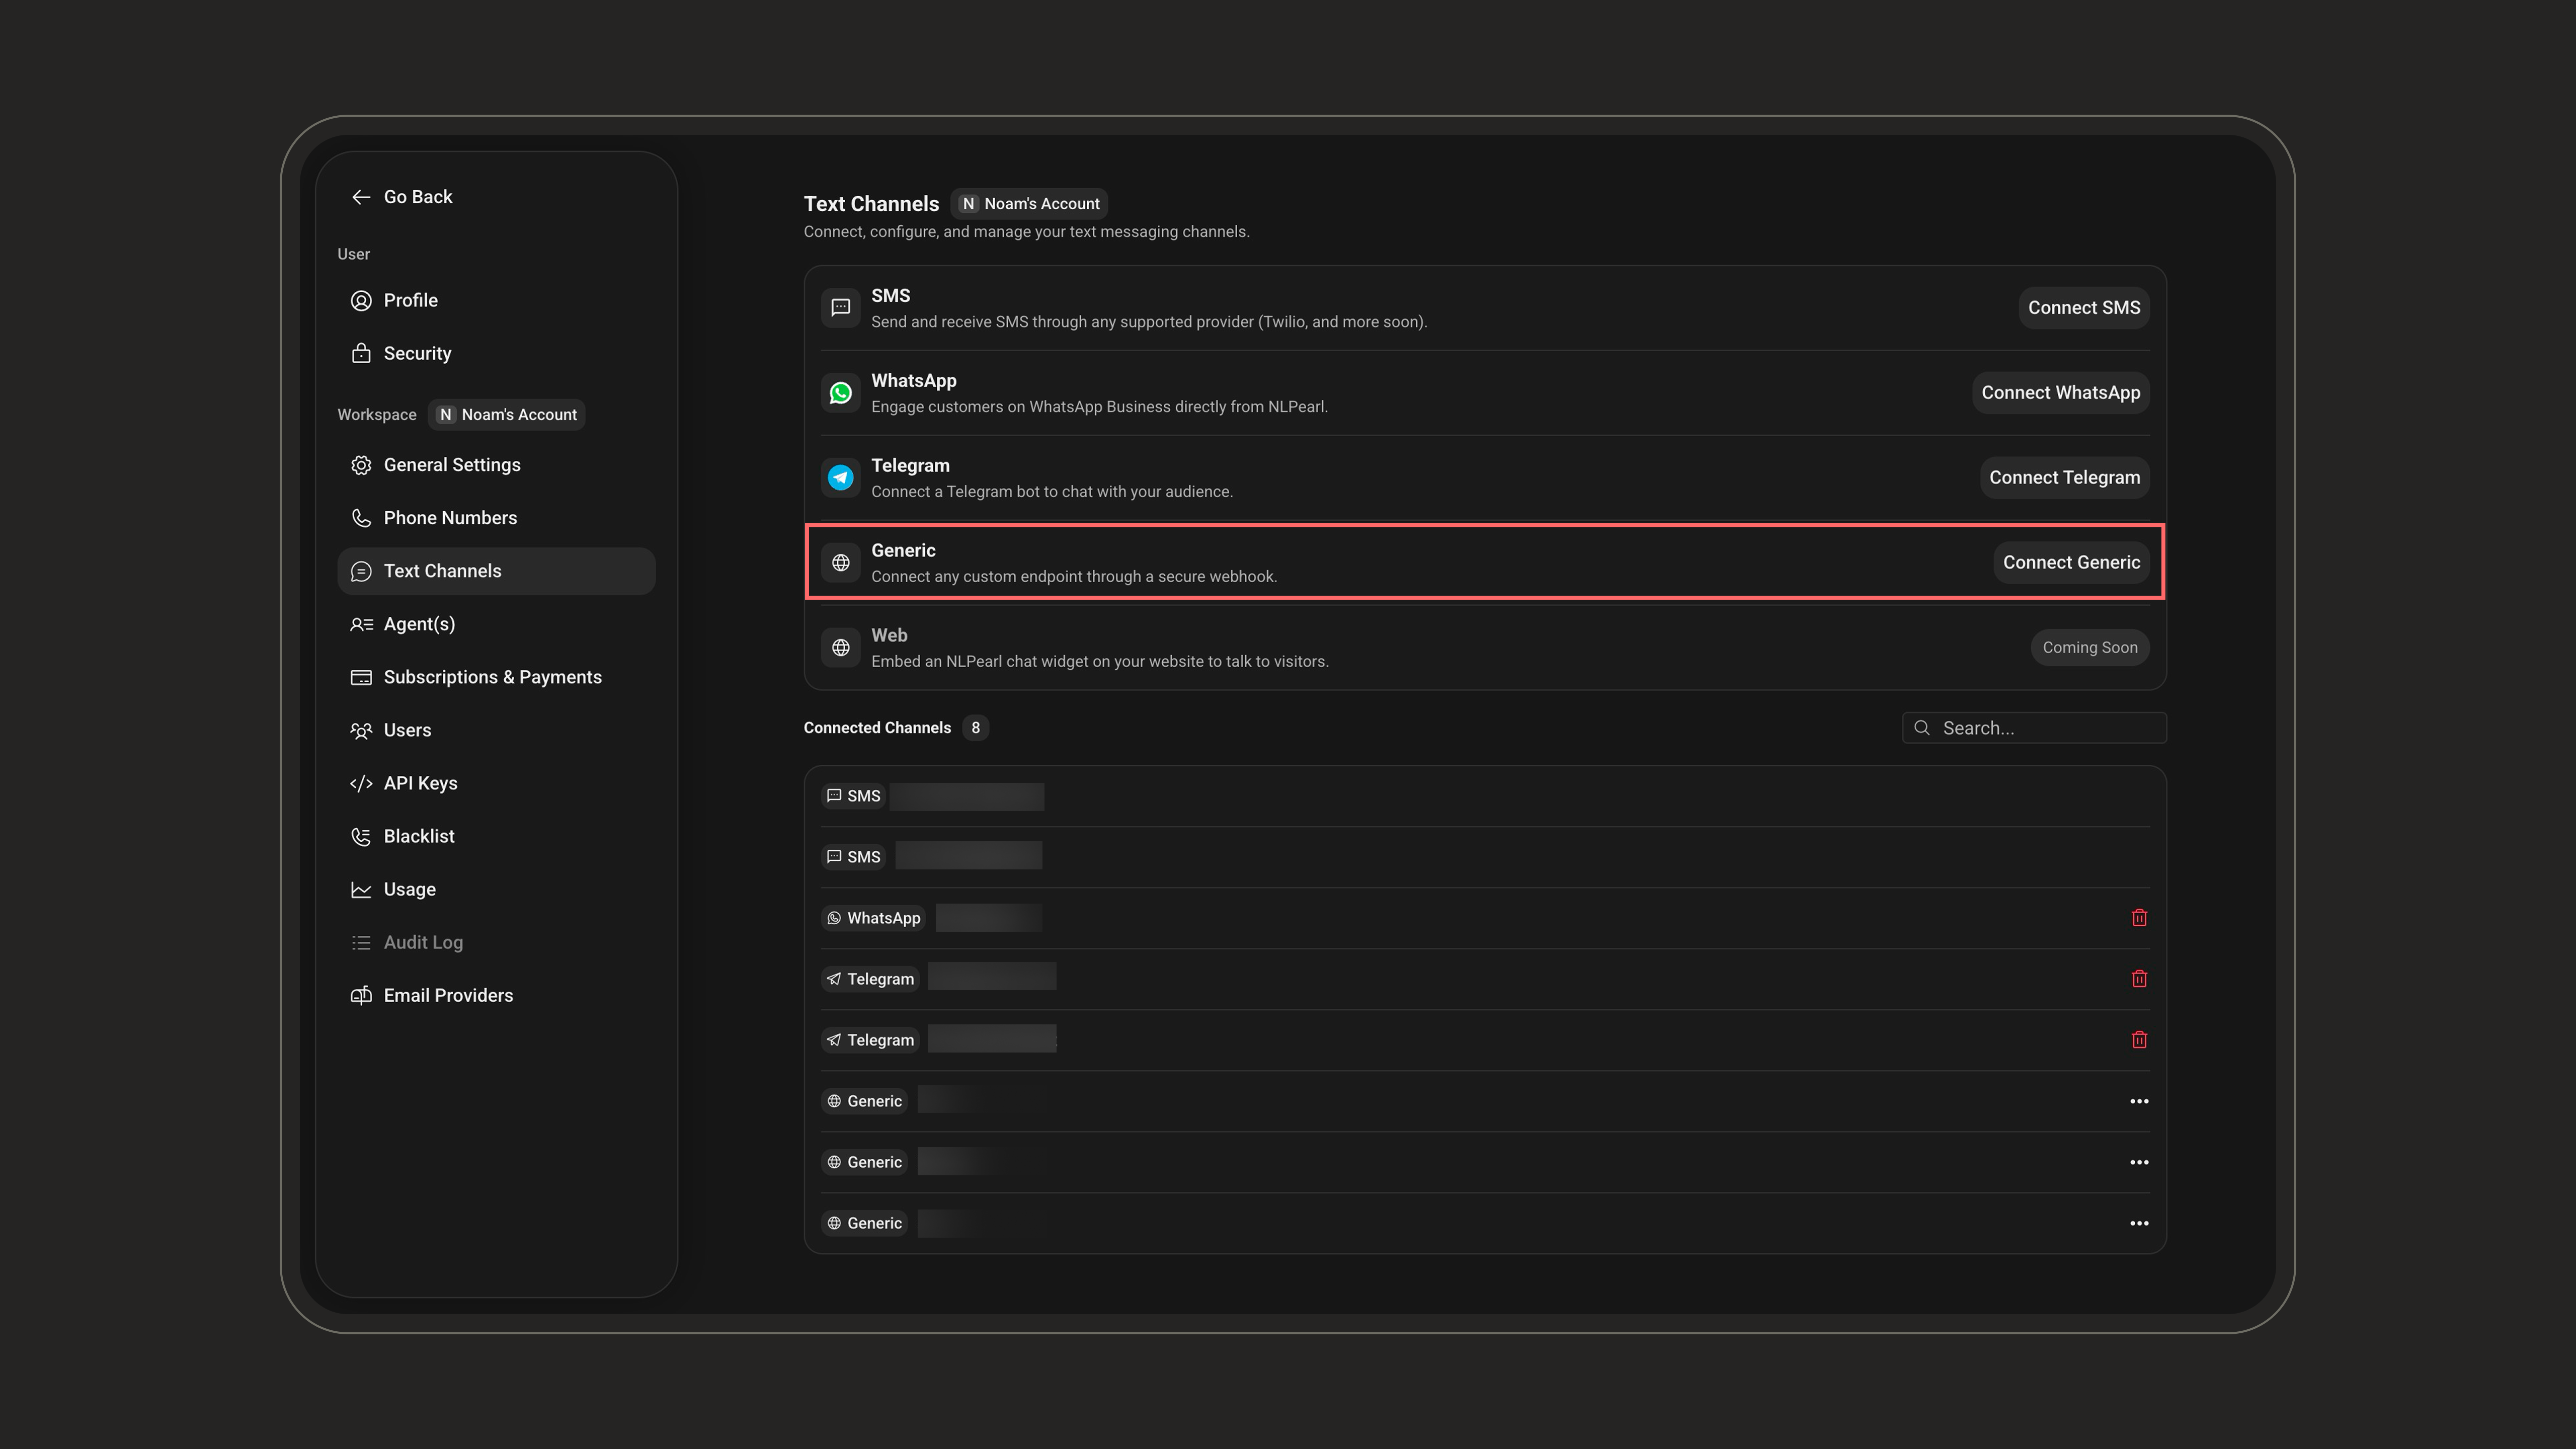Open options for the first Generic channel
This screenshot has height=1449, width=2576.
[2139, 1101]
